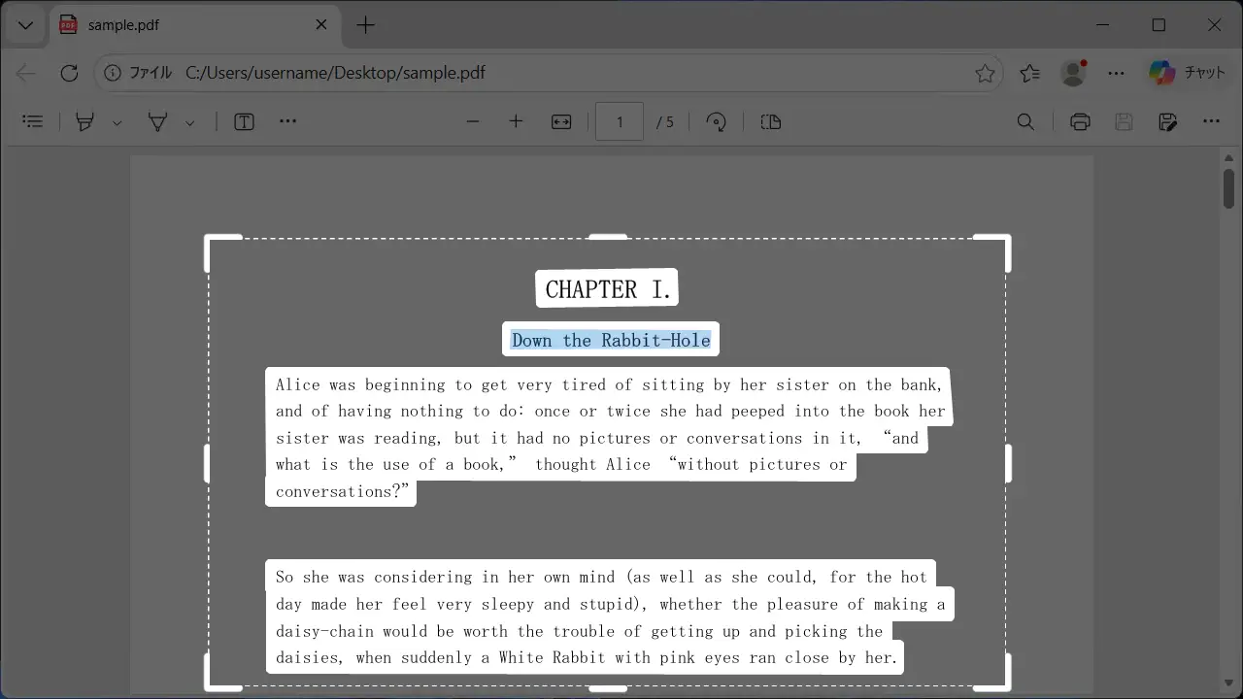
Task: Toggle the page view layout
Action: [770, 121]
